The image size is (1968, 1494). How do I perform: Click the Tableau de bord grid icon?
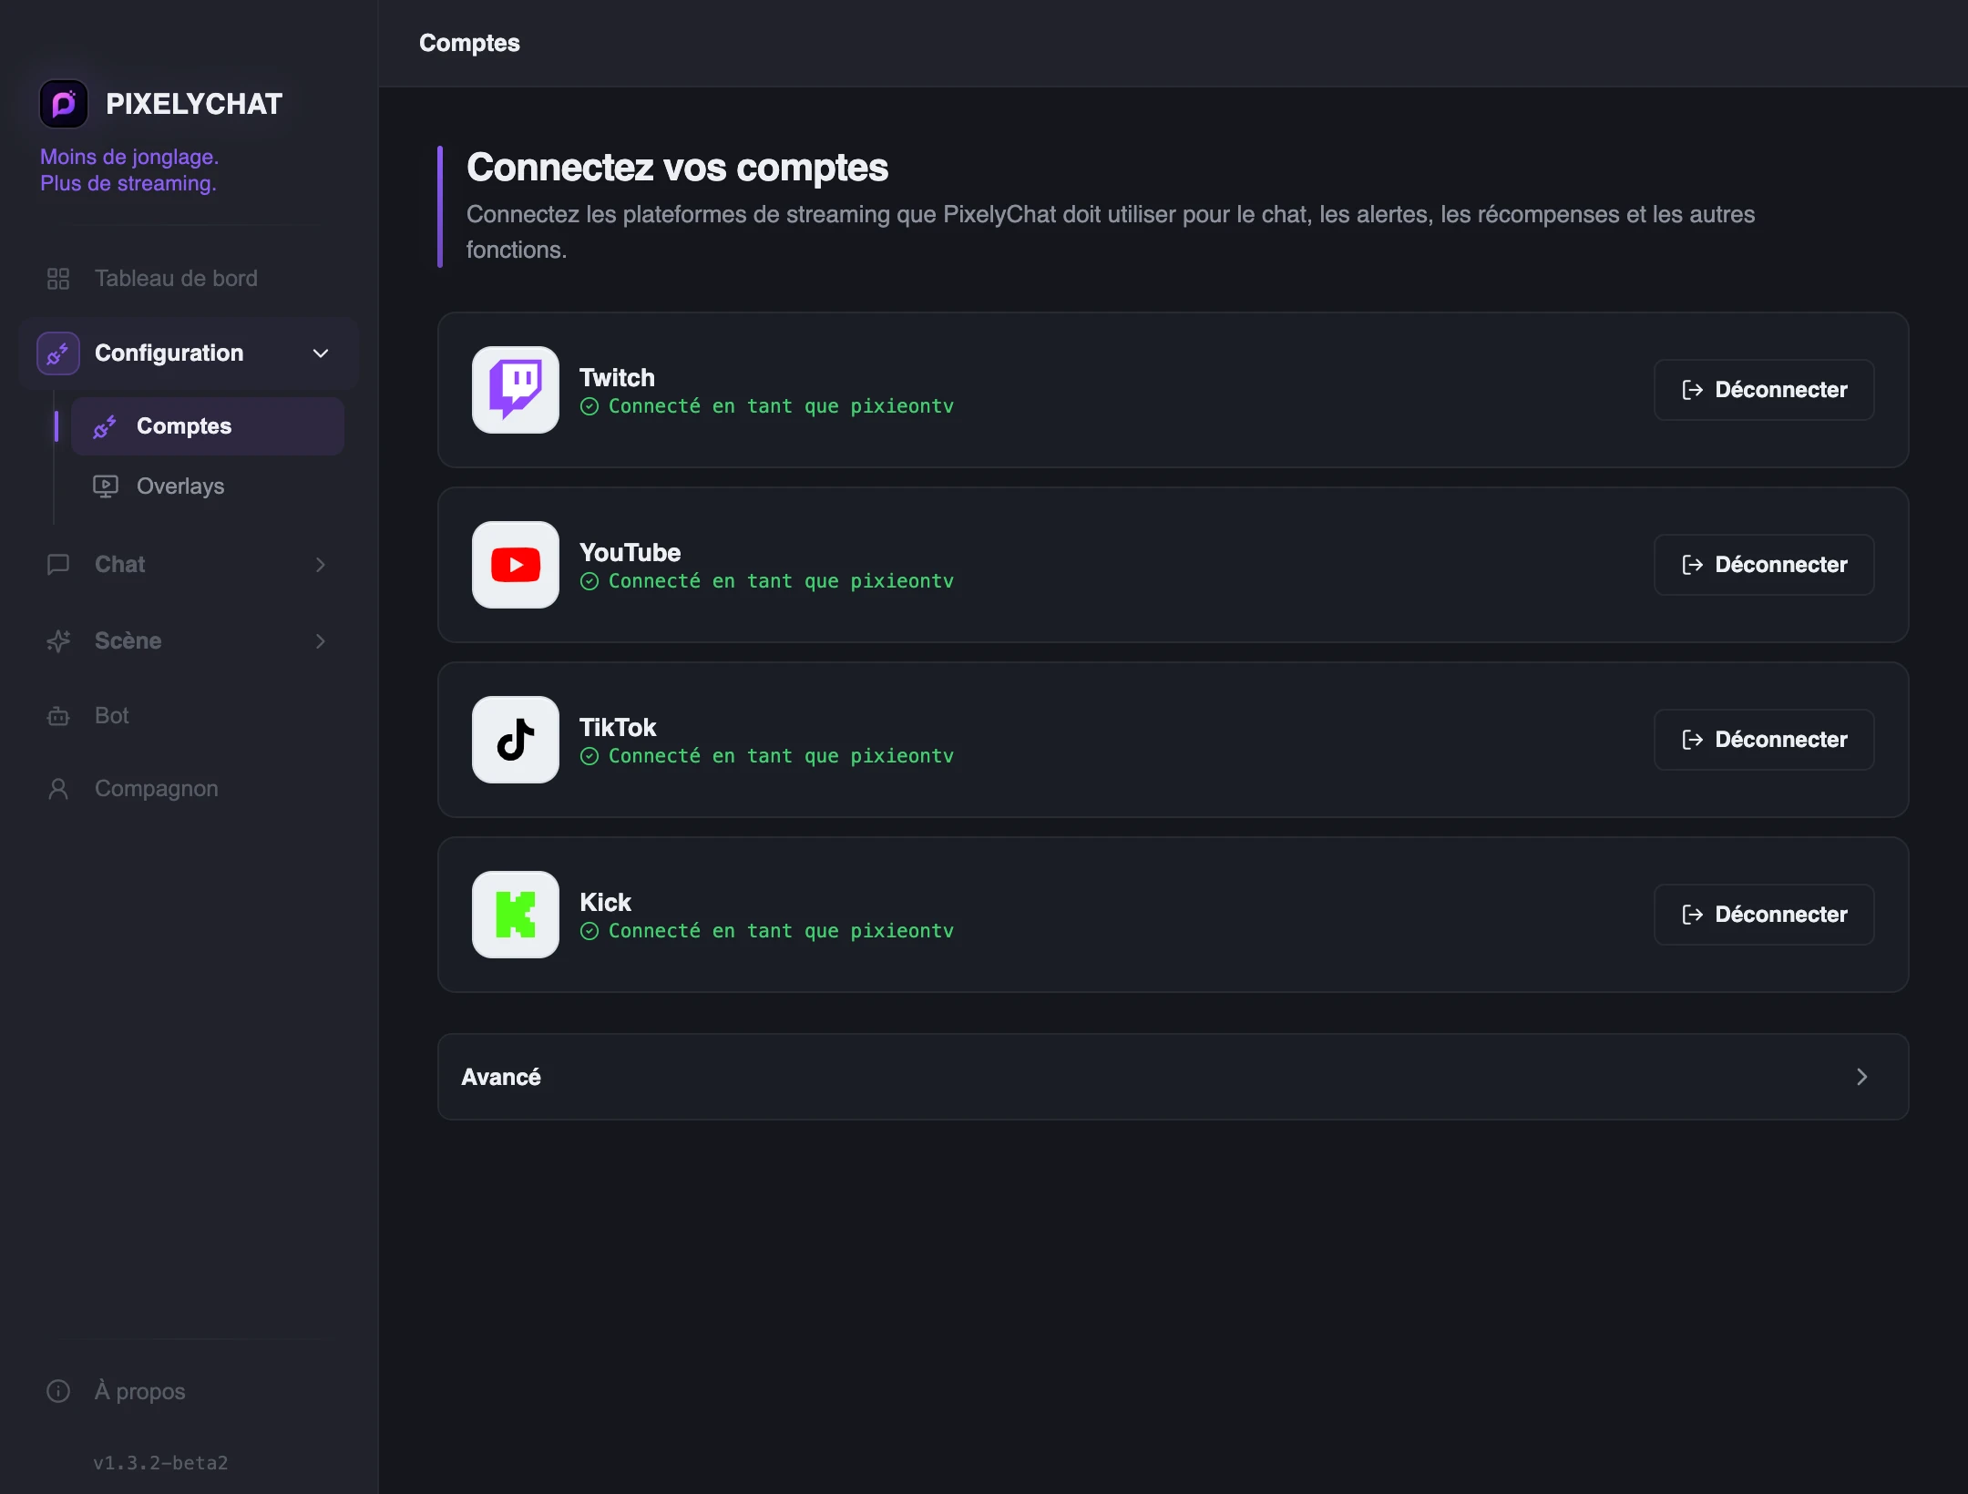pyautogui.click(x=58, y=279)
